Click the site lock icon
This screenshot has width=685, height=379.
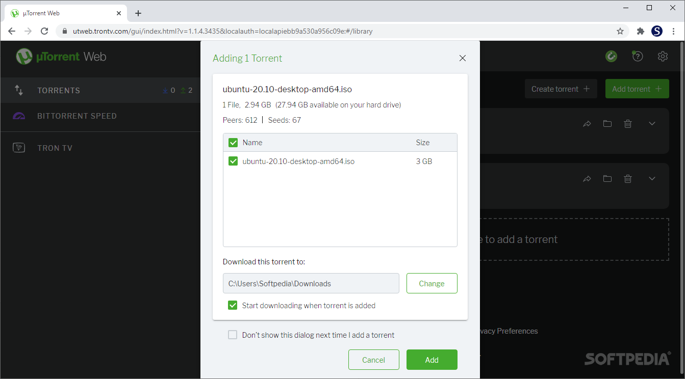click(x=64, y=31)
